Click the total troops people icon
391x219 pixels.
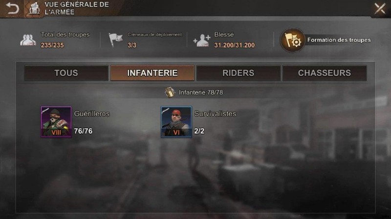tap(28, 40)
